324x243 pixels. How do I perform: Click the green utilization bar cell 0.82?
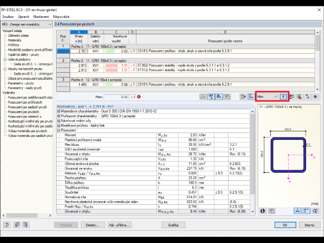pyautogui.click(x=116, y=51)
